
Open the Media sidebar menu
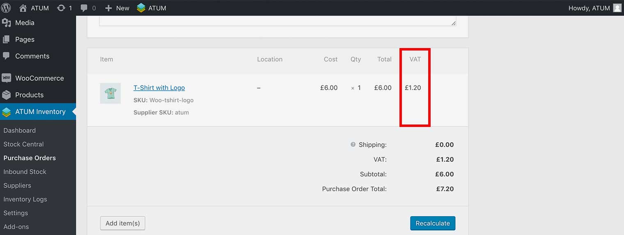click(25, 23)
